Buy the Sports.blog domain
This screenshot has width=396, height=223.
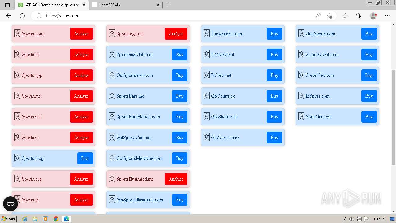(85, 158)
